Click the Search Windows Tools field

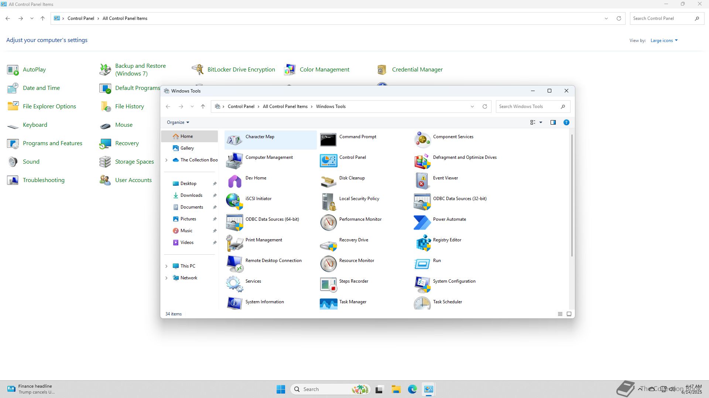click(x=528, y=107)
